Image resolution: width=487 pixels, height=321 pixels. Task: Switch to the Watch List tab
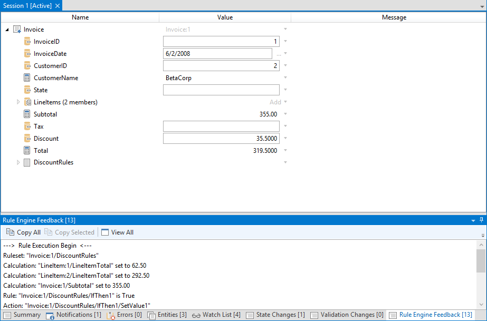tap(216, 315)
